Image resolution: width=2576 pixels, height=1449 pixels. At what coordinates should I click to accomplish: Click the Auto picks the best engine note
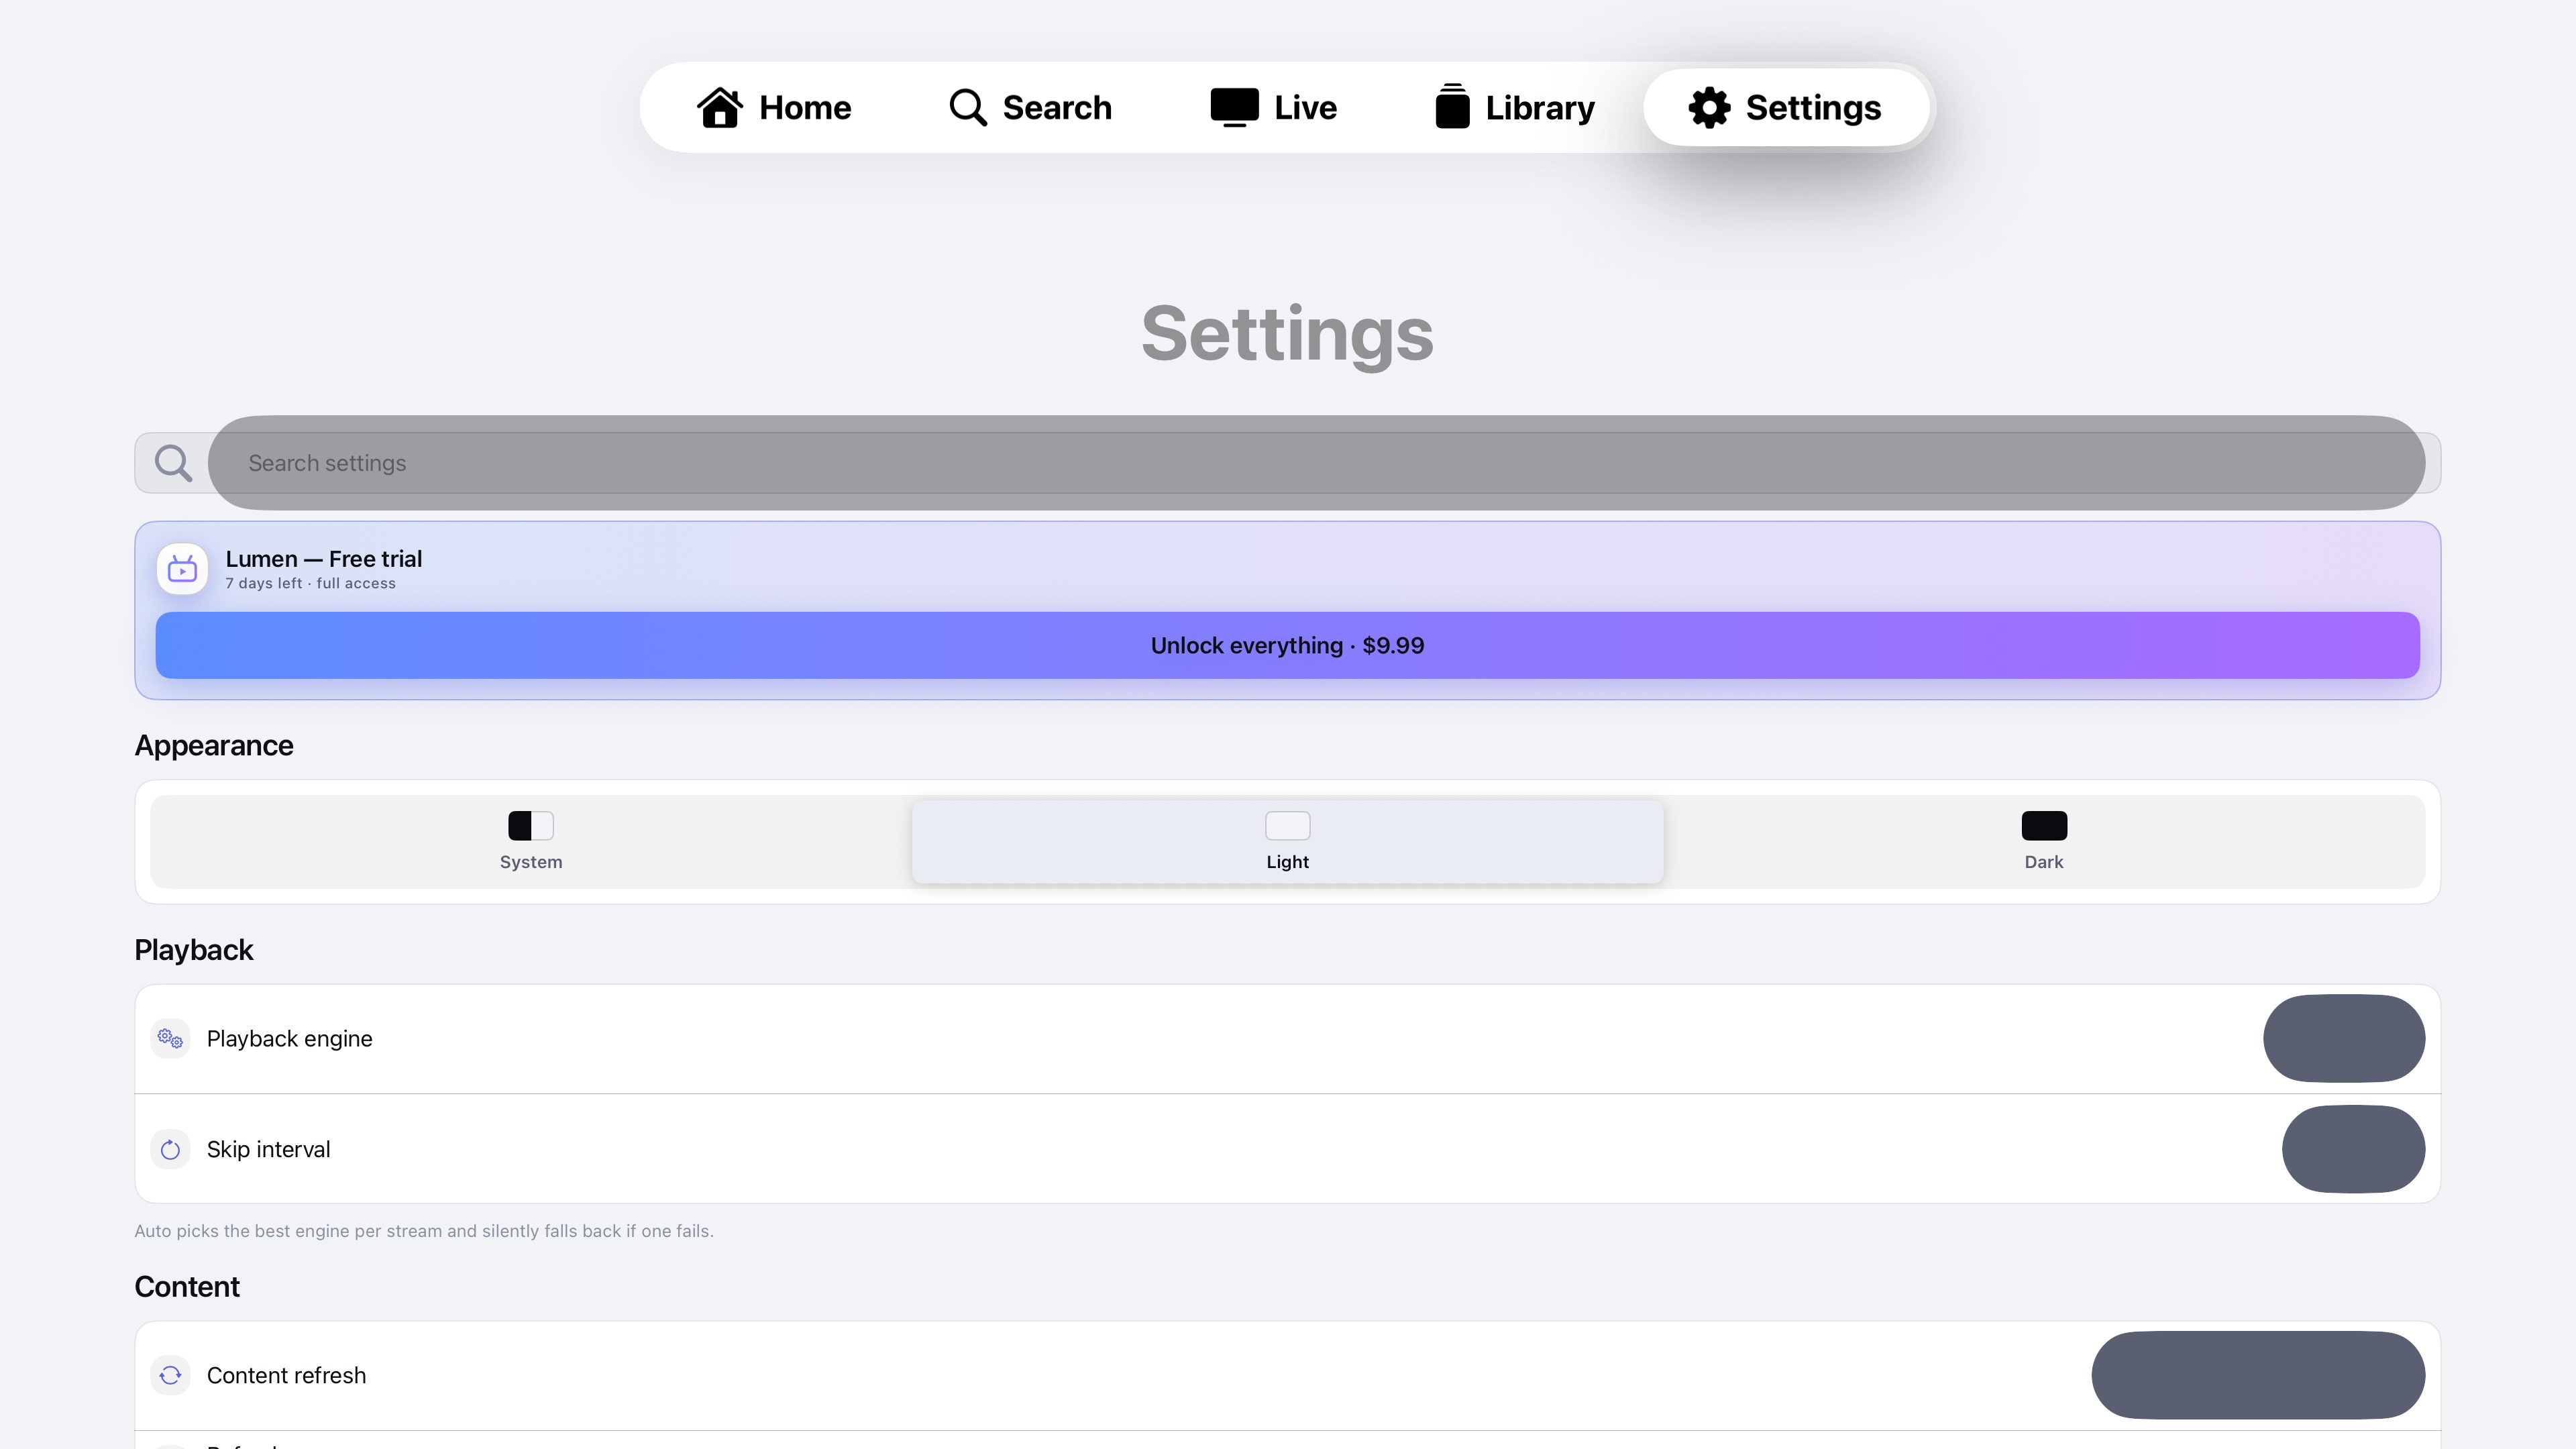(x=424, y=1231)
